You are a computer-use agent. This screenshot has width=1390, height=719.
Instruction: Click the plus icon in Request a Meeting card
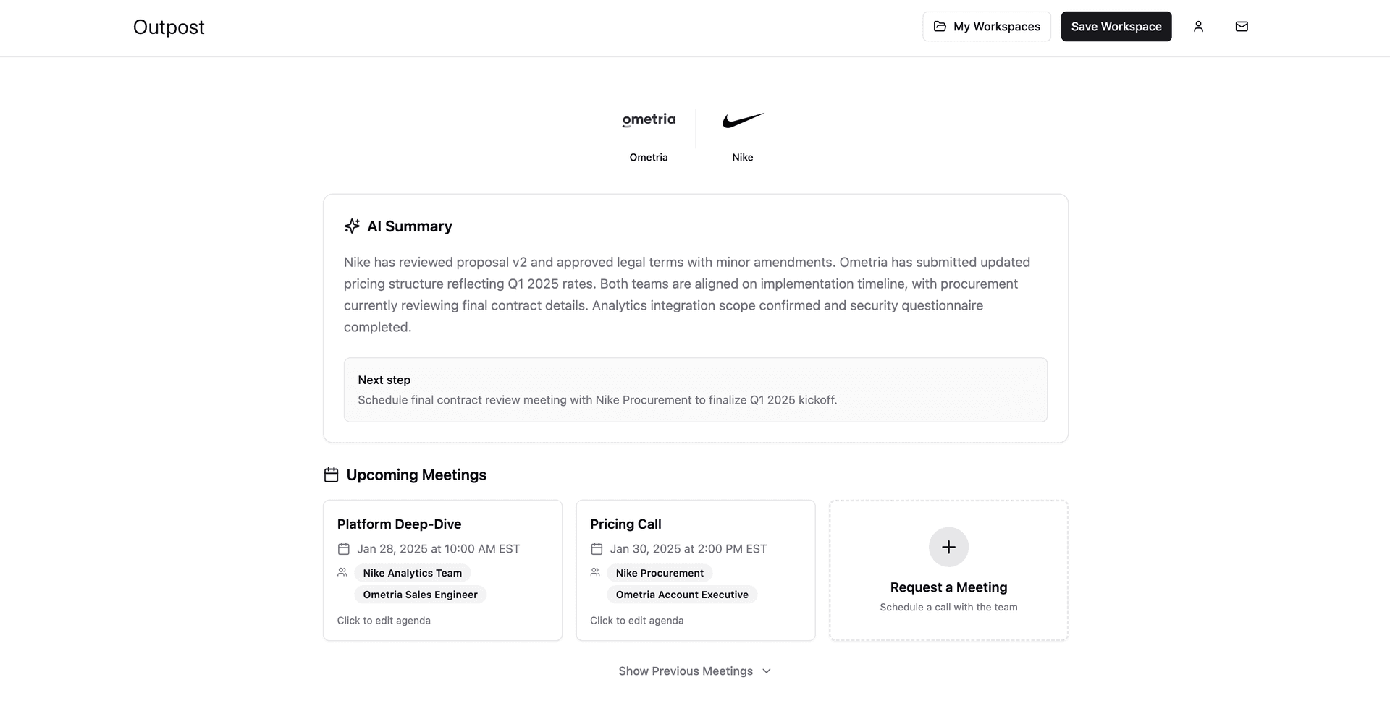click(948, 547)
